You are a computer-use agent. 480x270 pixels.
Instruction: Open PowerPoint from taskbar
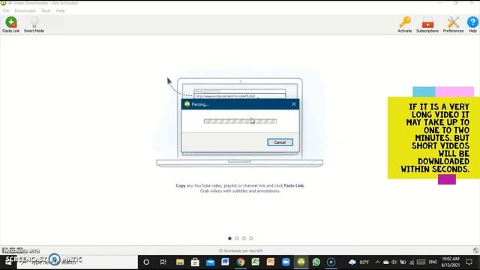(271, 262)
